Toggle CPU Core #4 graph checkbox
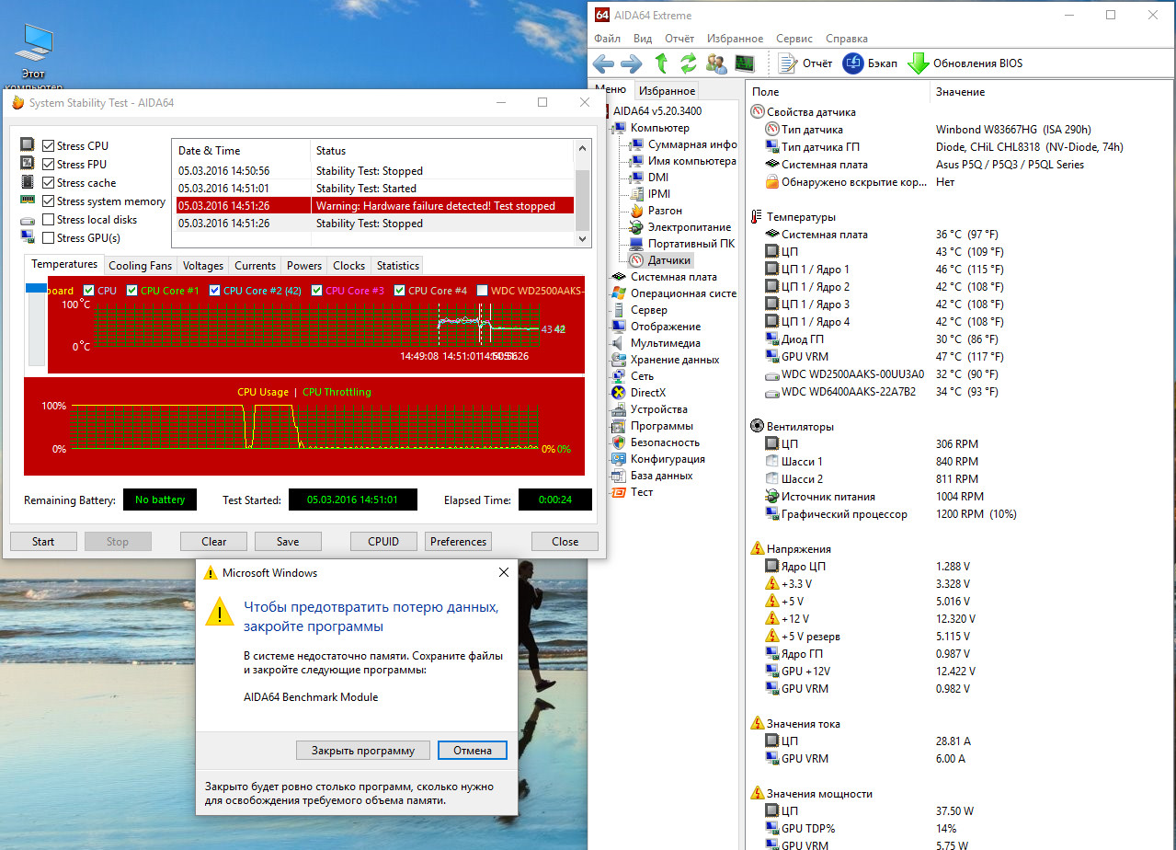Image resolution: width=1176 pixels, height=850 pixels. (400, 291)
